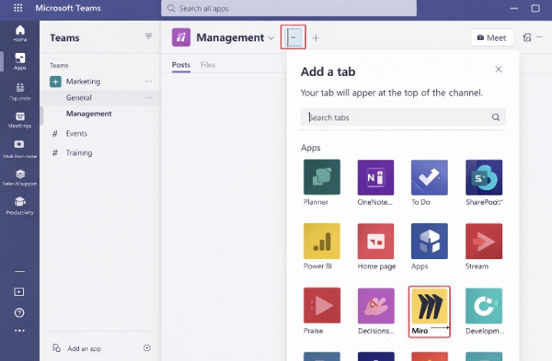The height and width of the screenshot is (361, 552).
Task: Add the OneNote app tab
Action: (x=376, y=178)
